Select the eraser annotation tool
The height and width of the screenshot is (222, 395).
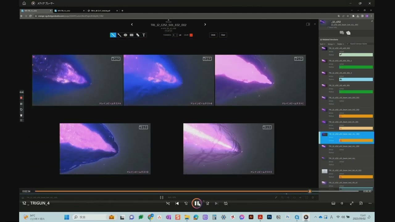click(x=138, y=35)
